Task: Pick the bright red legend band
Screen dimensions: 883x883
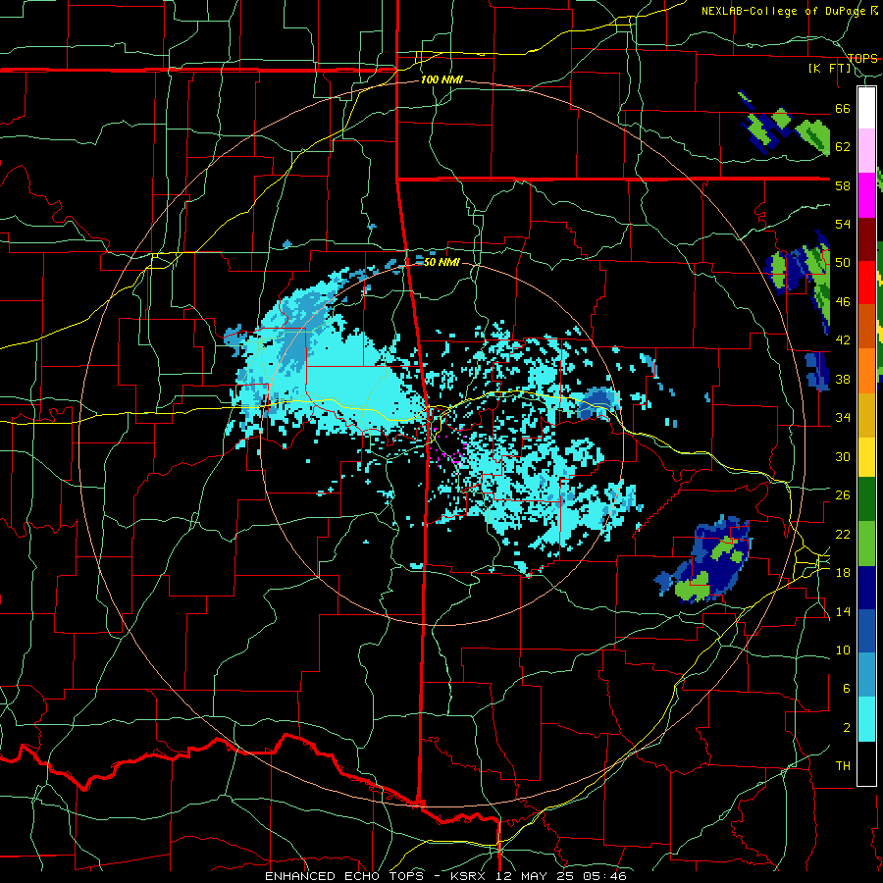Action: tap(866, 283)
